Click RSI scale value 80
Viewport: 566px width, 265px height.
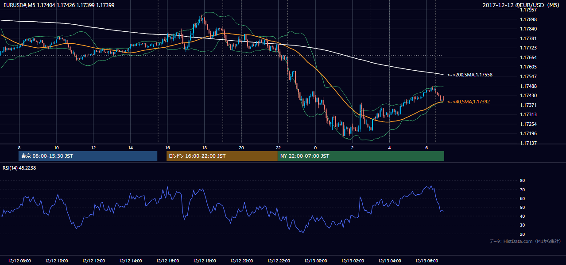[x=523, y=181]
